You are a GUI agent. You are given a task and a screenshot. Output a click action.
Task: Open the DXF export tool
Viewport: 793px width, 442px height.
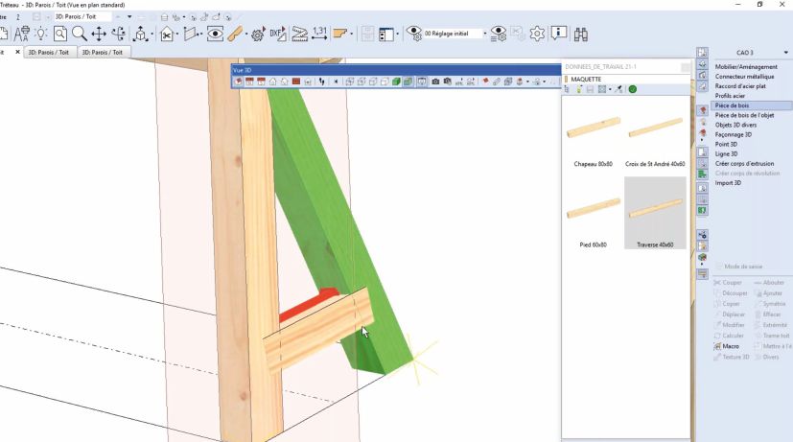click(x=278, y=34)
